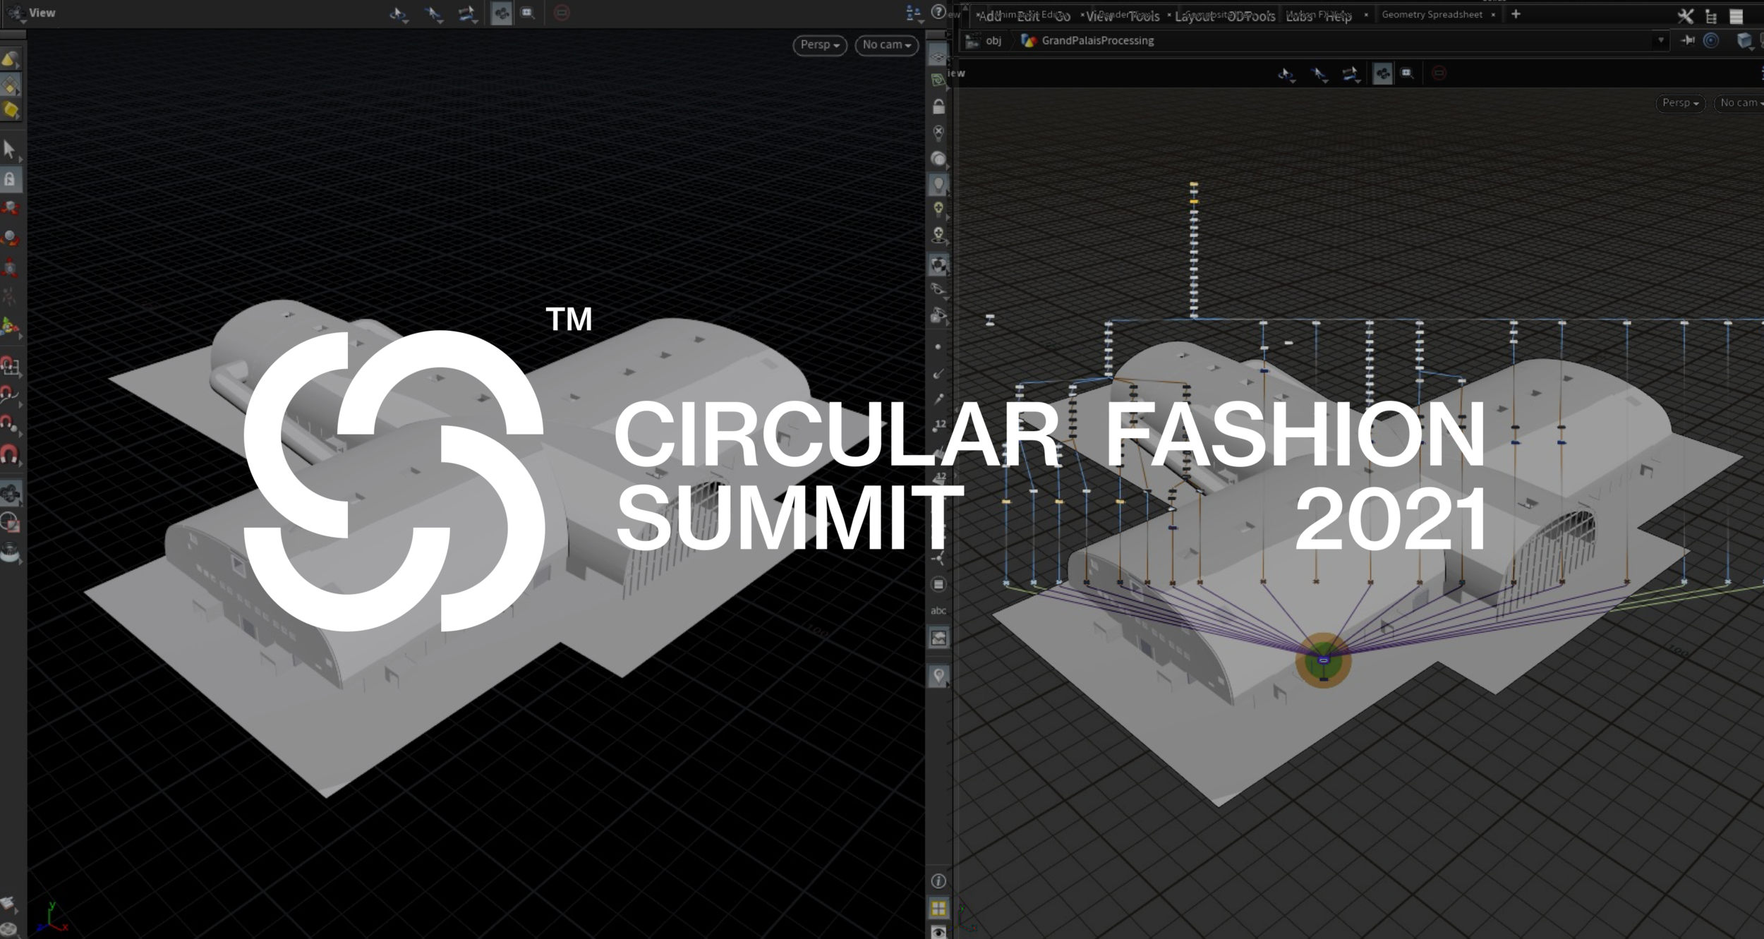The height and width of the screenshot is (939, 1764).
Task: Switch to the Geometry Spreadsheet tab
Action: (1431, 14)
